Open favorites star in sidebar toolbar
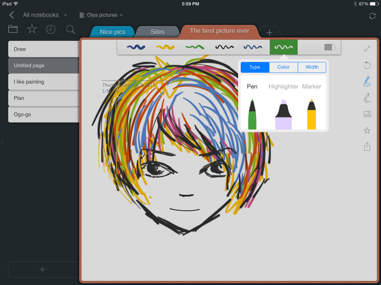This screenshot has height=285, width=381. 32,29
